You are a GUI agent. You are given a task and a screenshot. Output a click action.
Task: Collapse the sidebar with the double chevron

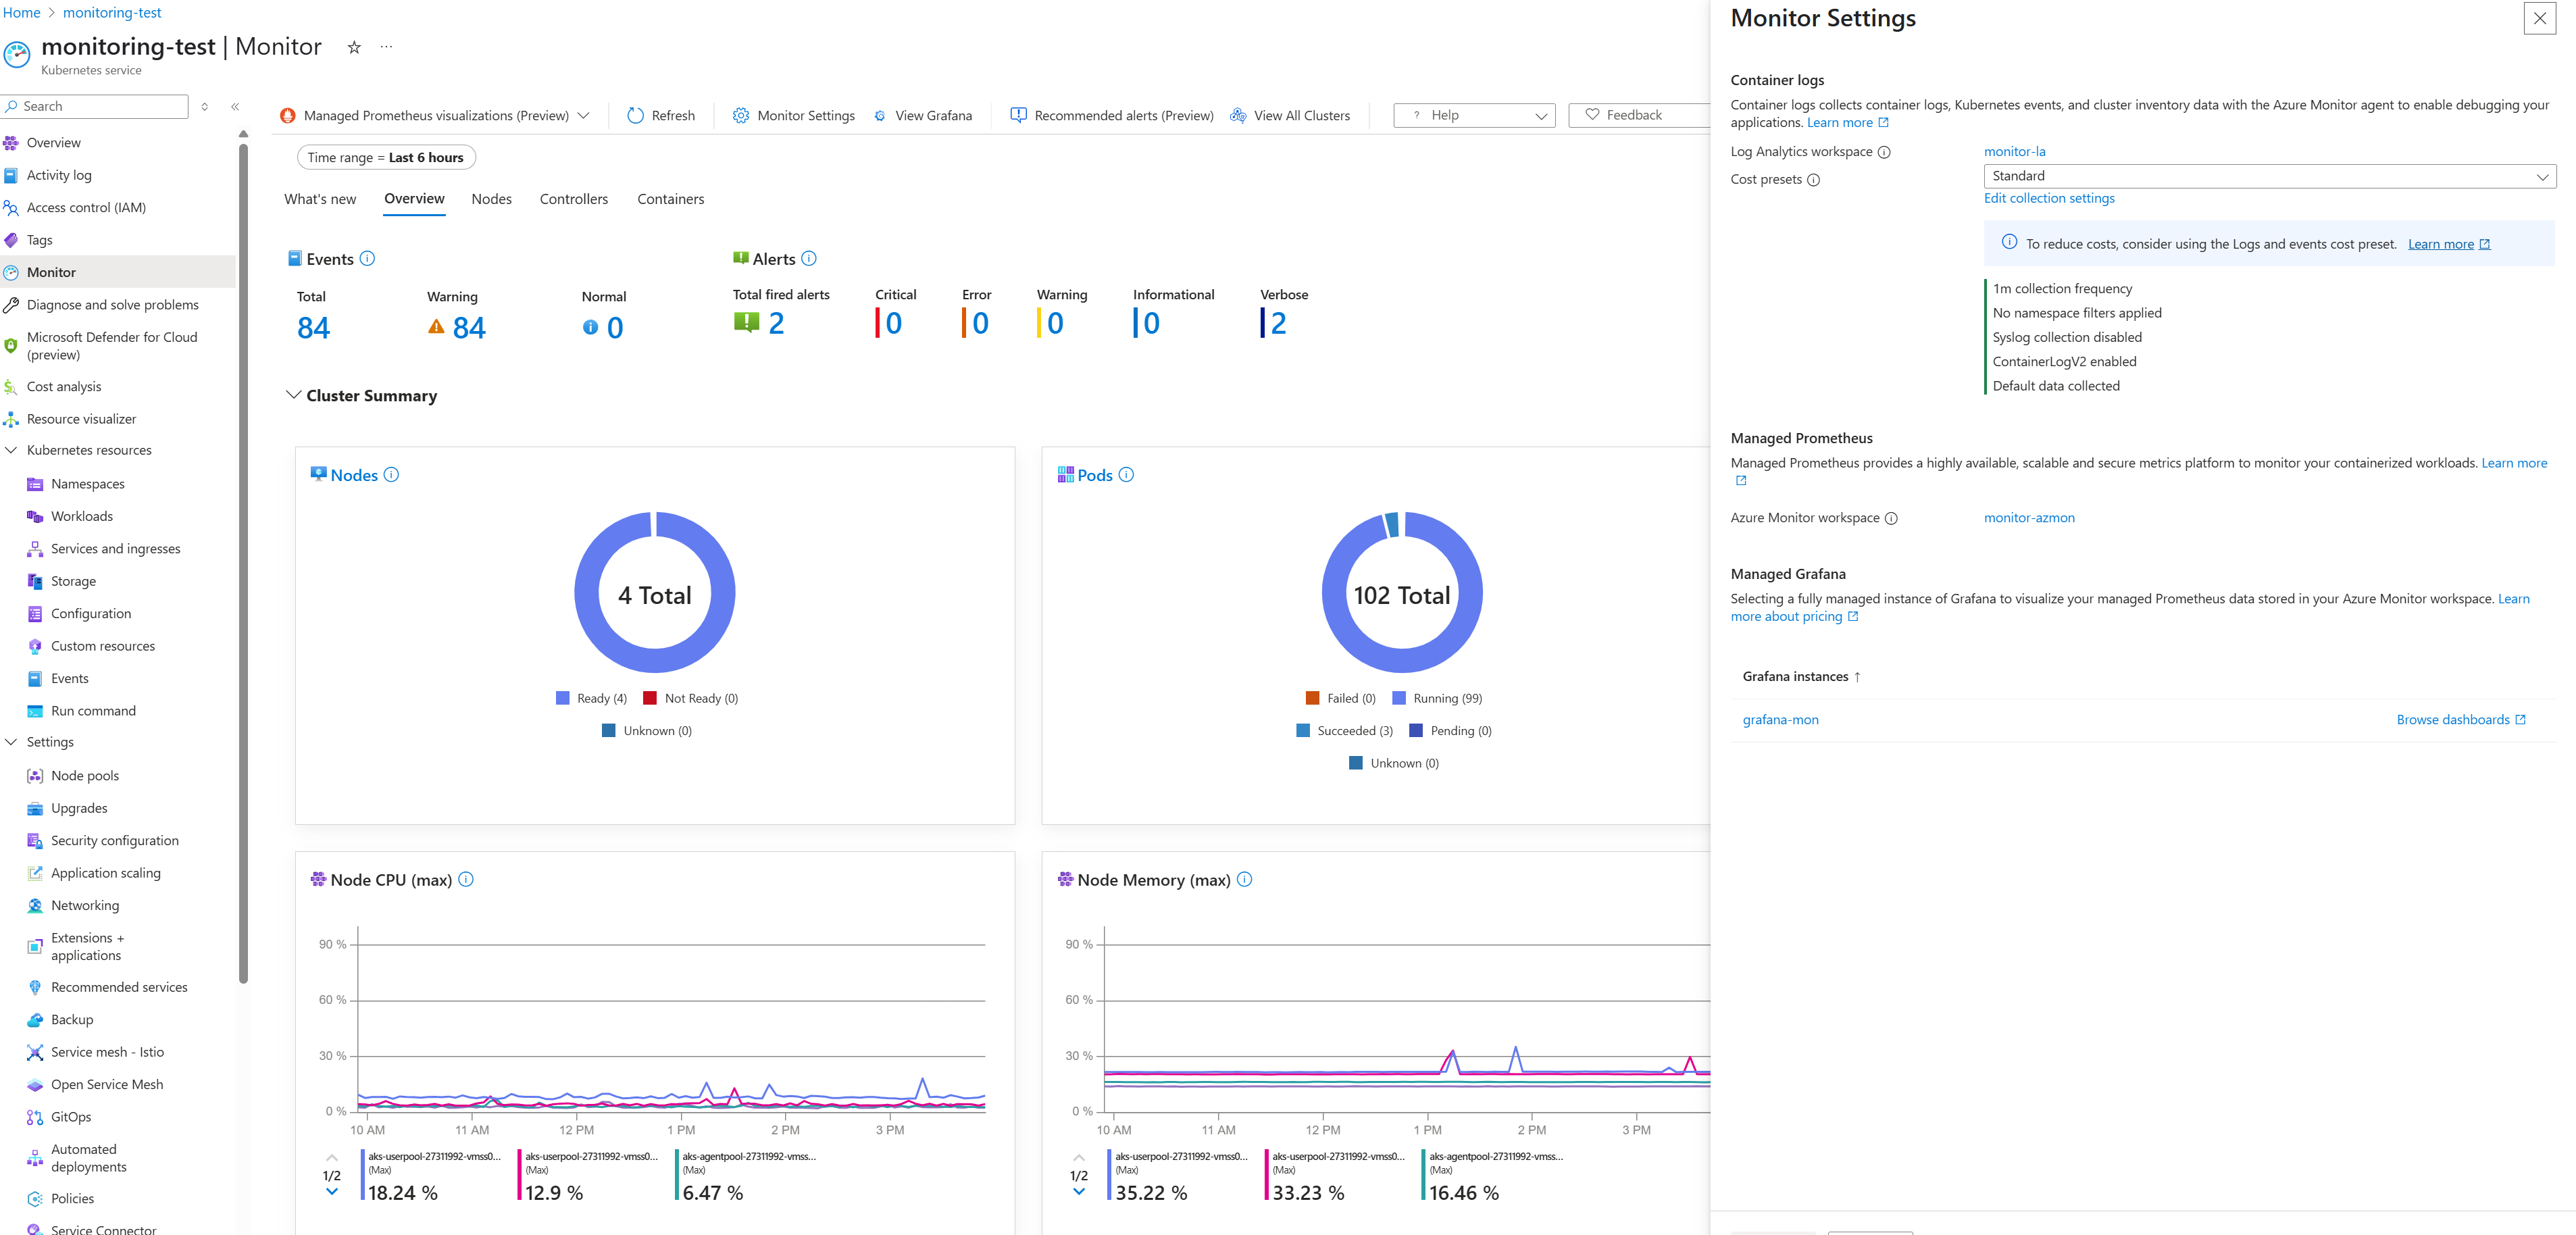pos(235,106)
